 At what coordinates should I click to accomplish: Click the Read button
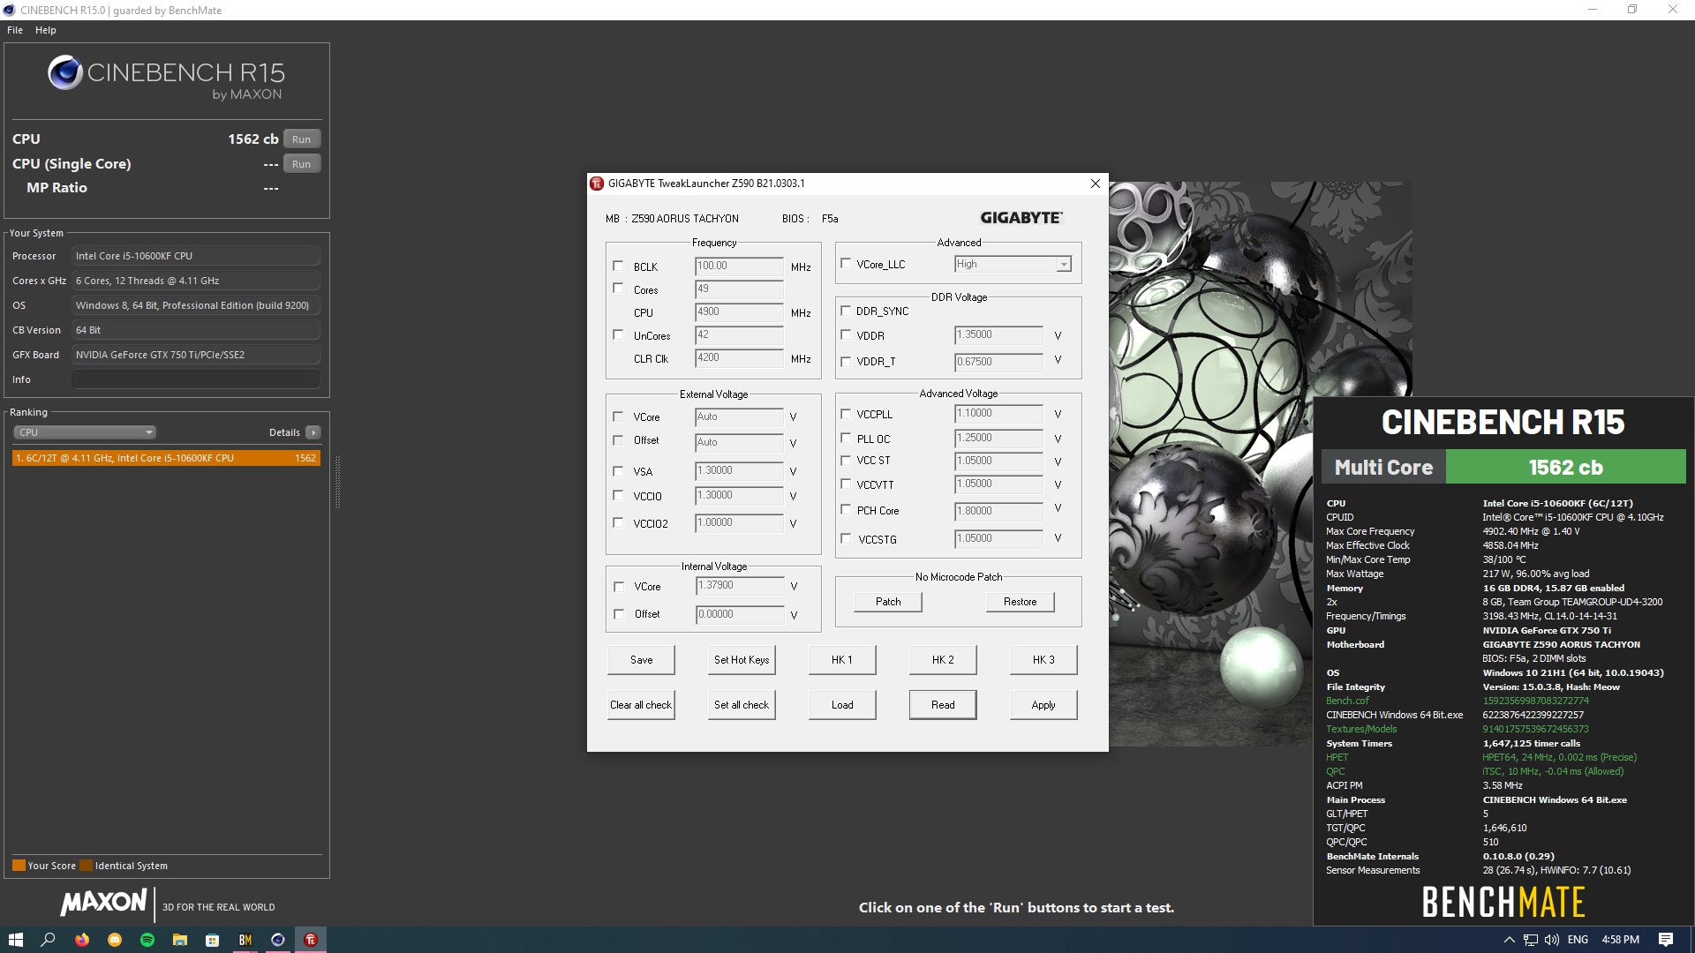(943, 705)
